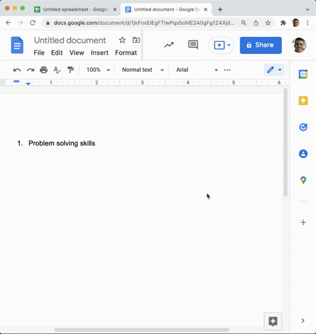This screenshot has width=316, height=334.
Task: Open the Edit menu
Action: pos(57,53)
